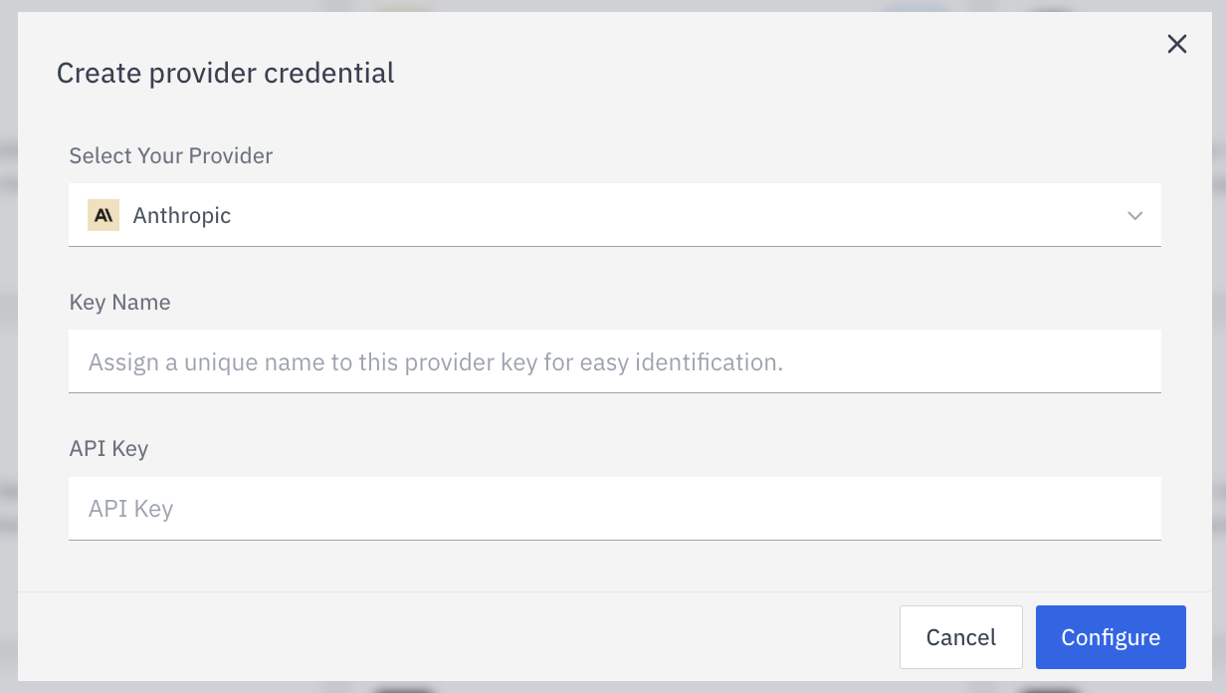Close the Create provider credential dialog
The width and height of the screenshot is (1226, 693).
(x=1176, y=44)
